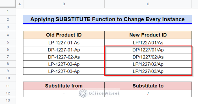
Task: Select the cell with the slash character
Action: 148,94
